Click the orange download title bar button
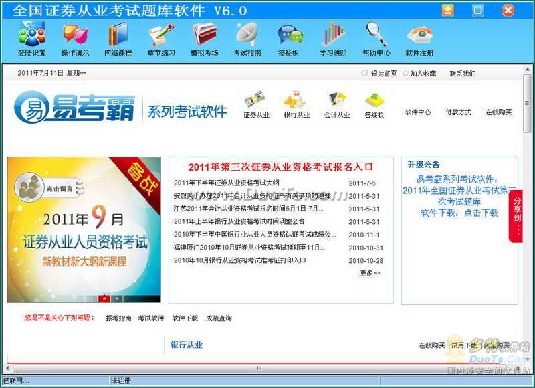Screen dimensions: 535x388 pyautogui.click(x=447, y=10)
